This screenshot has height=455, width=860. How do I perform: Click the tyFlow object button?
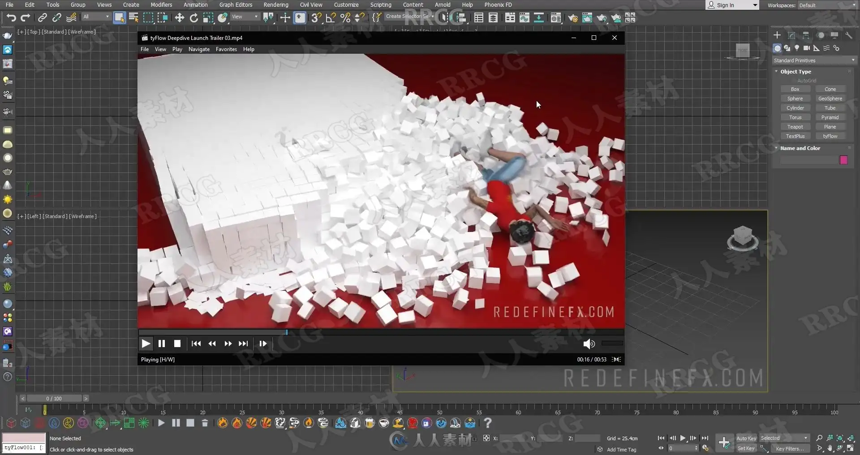(830, 136)
